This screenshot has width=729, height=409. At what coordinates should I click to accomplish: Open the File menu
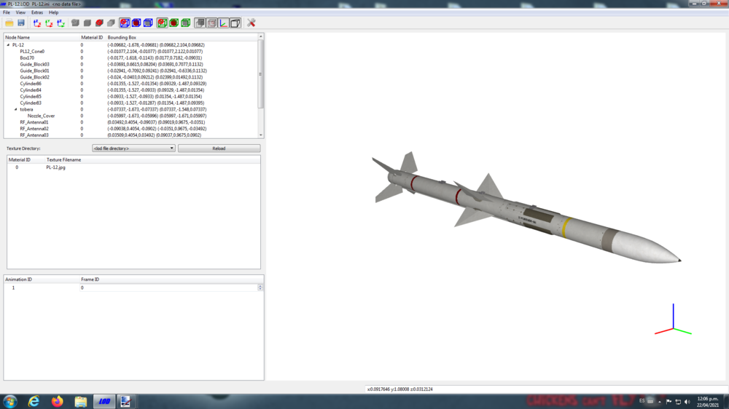point(7,12)
